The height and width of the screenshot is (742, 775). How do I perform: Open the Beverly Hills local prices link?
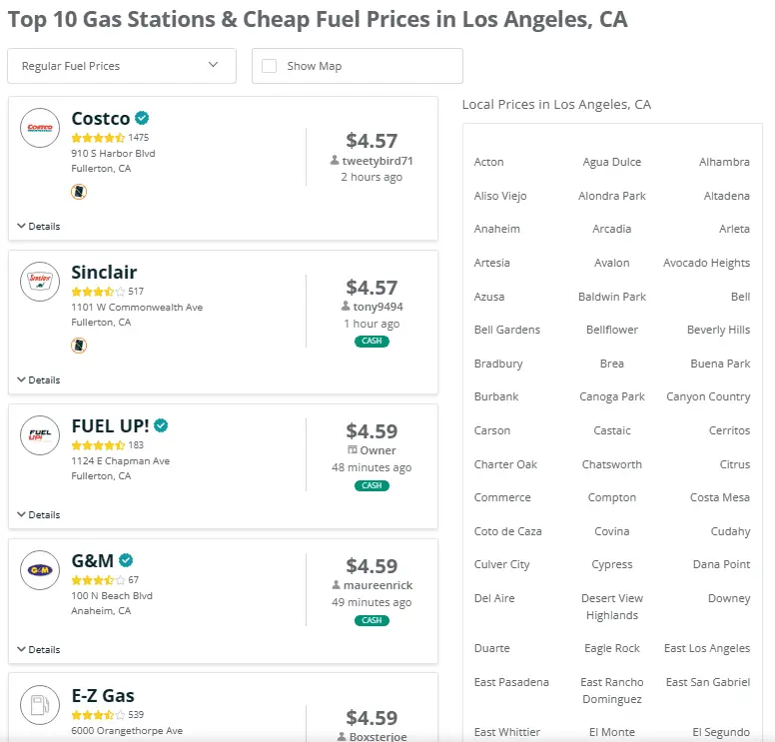718,330
